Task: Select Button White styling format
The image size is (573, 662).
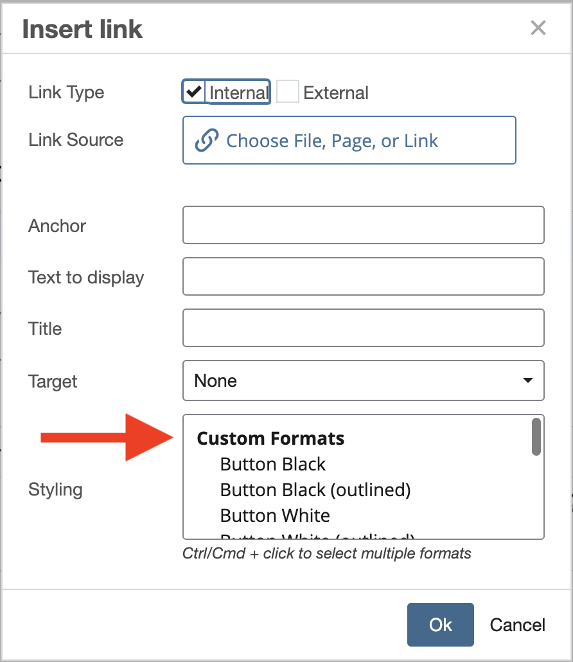Action: [274, 515]
